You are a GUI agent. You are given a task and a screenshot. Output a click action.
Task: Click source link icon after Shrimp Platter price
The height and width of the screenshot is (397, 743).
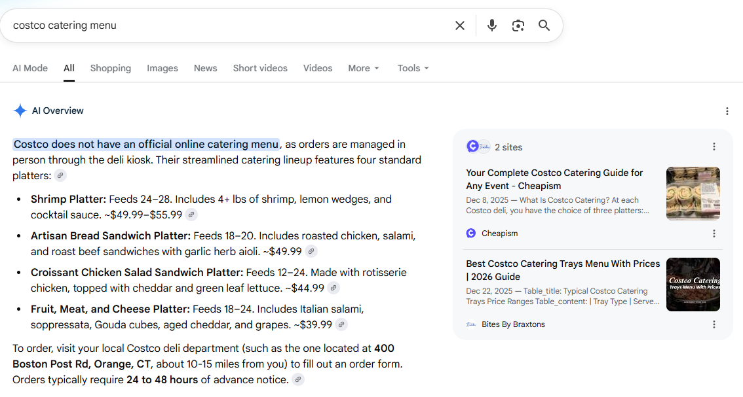click(x=191, y=215)
